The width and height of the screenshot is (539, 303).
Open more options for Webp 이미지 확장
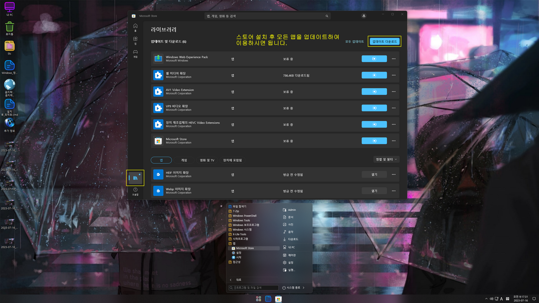[394, 191]
